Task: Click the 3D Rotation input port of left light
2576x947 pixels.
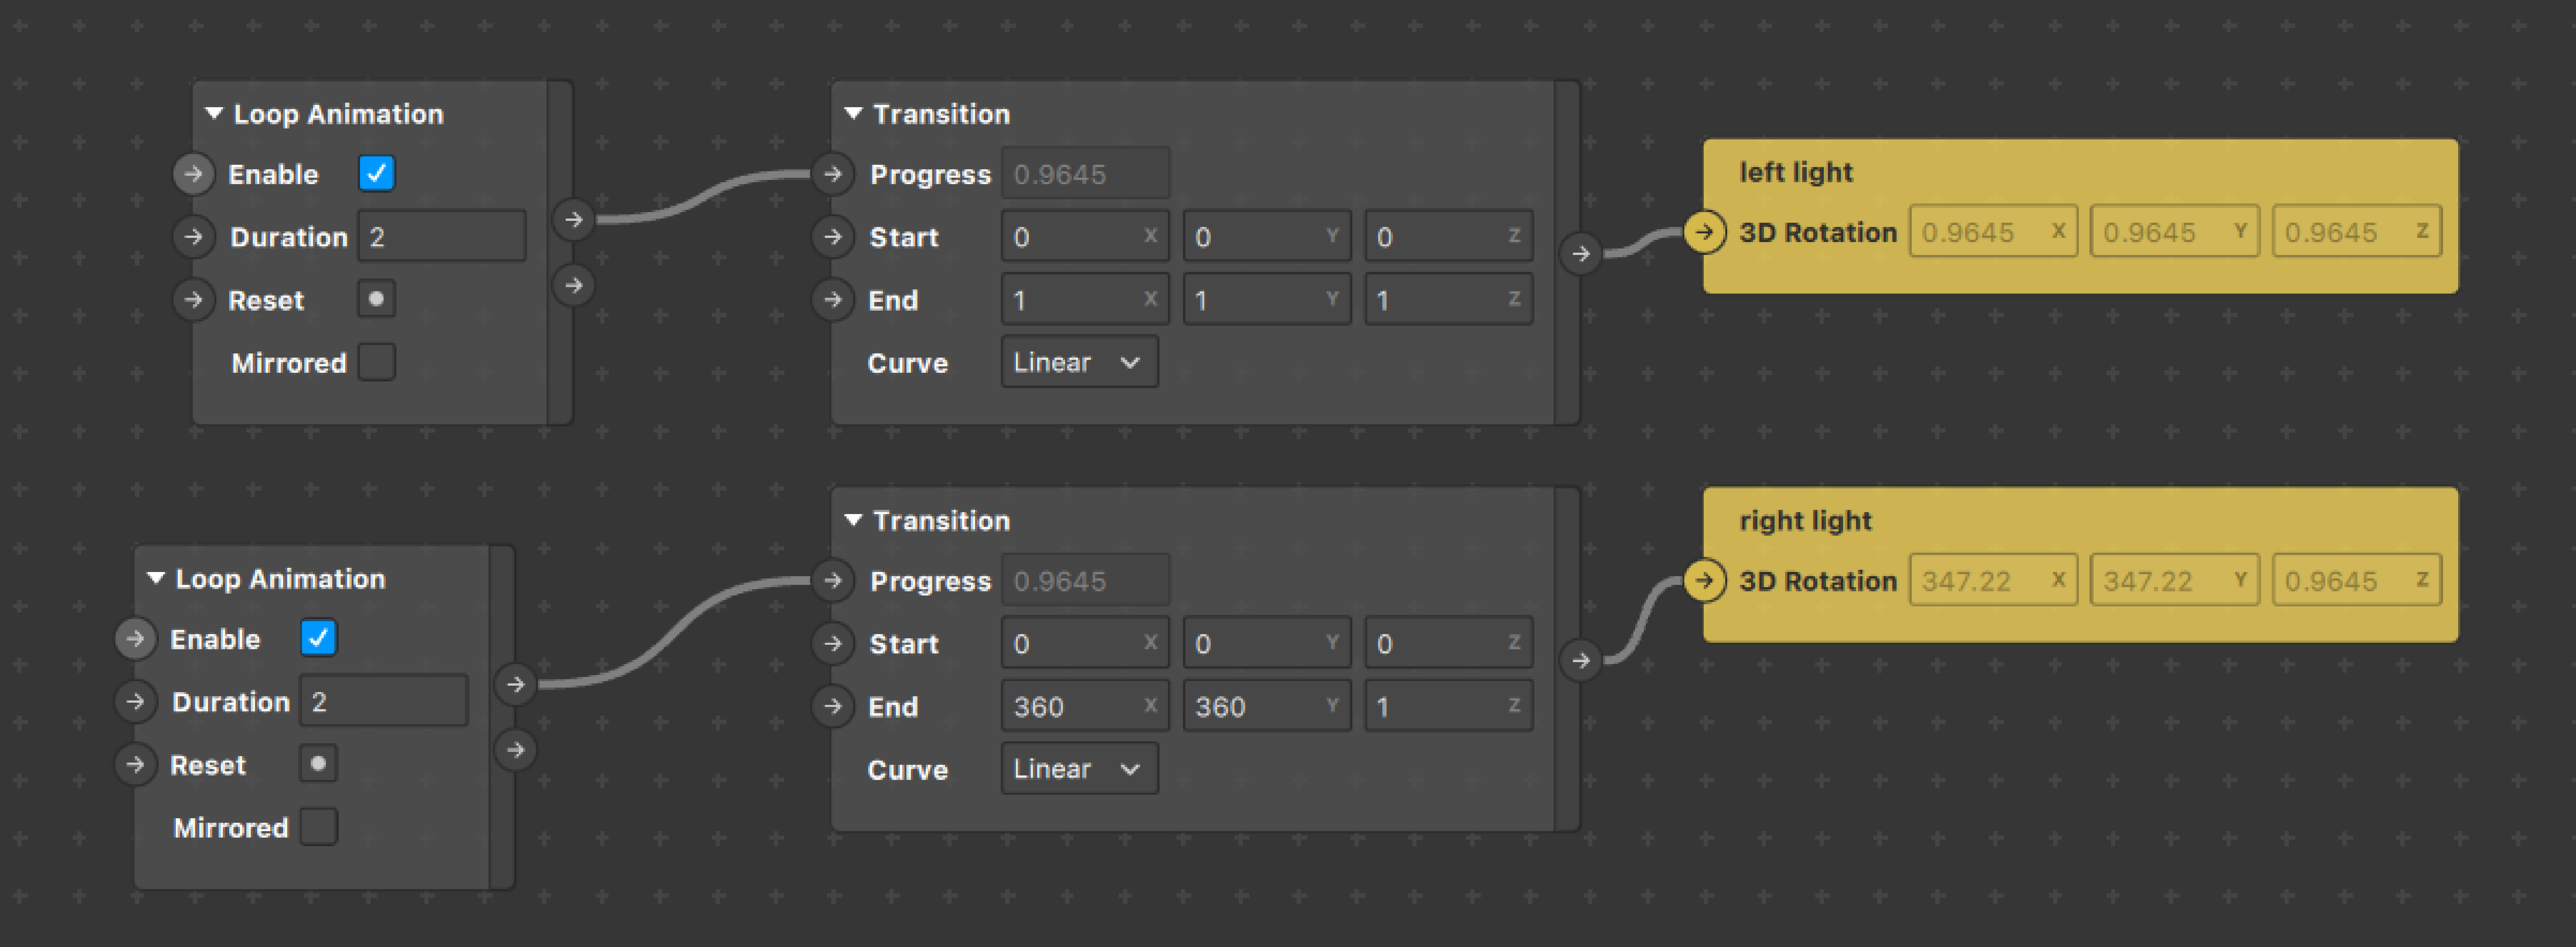Action: pyautogui.click(x=1704, y=232)
